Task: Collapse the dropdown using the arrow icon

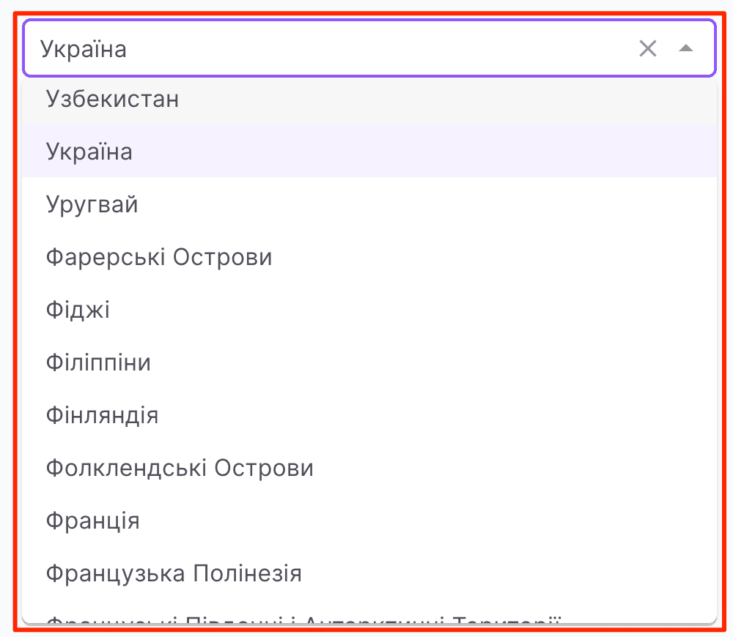Action: coord(686,48)
